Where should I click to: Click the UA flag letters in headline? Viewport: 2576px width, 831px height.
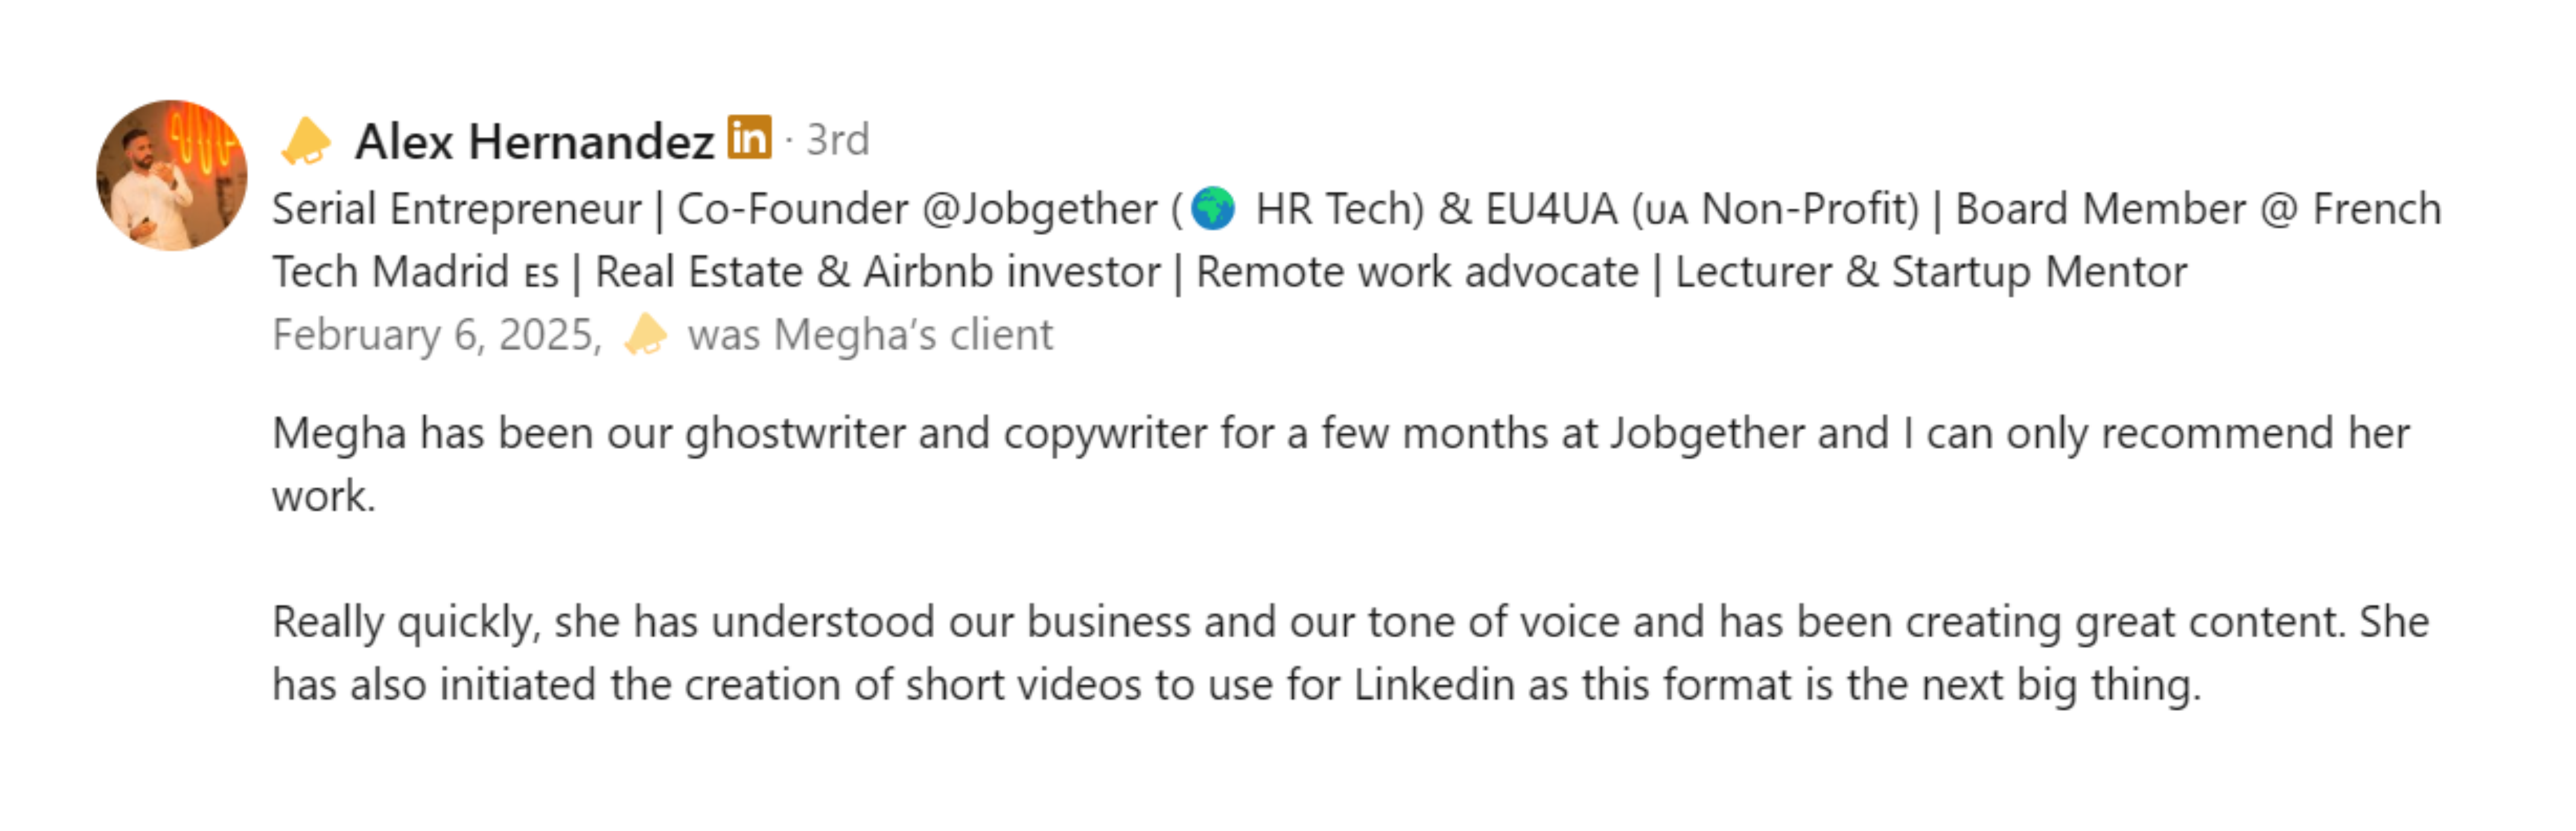point(1666,212)
